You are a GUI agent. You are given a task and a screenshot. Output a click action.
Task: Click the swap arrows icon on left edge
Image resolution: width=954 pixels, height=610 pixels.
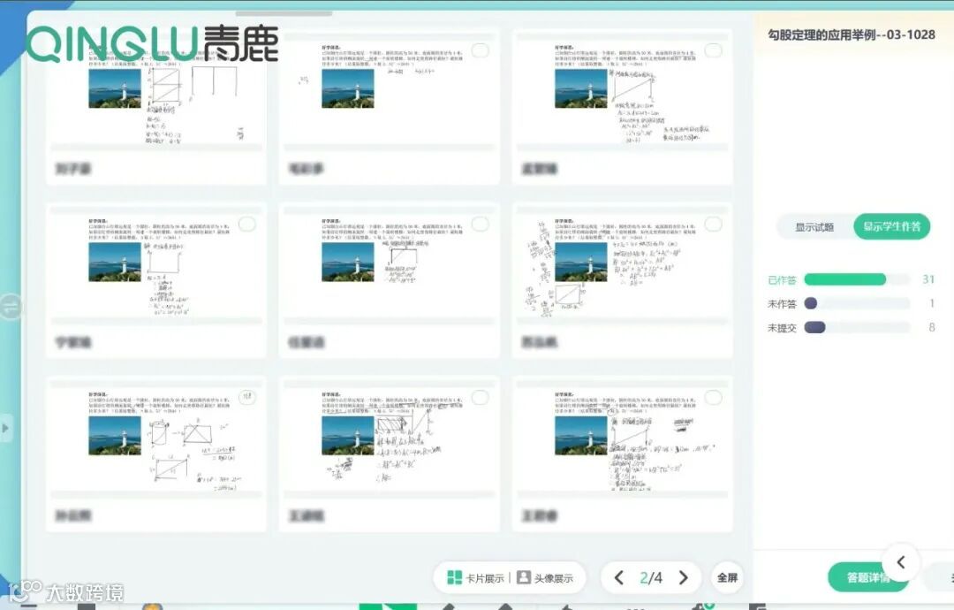(x=11, y=307)
